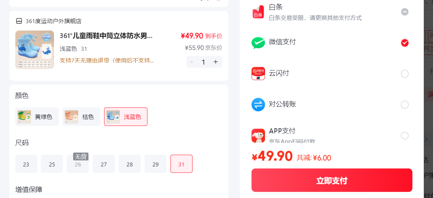This screenshot has width=433, height=198.
Task: Select the 微信支付 radio button
Action: [x=405, y=43]
